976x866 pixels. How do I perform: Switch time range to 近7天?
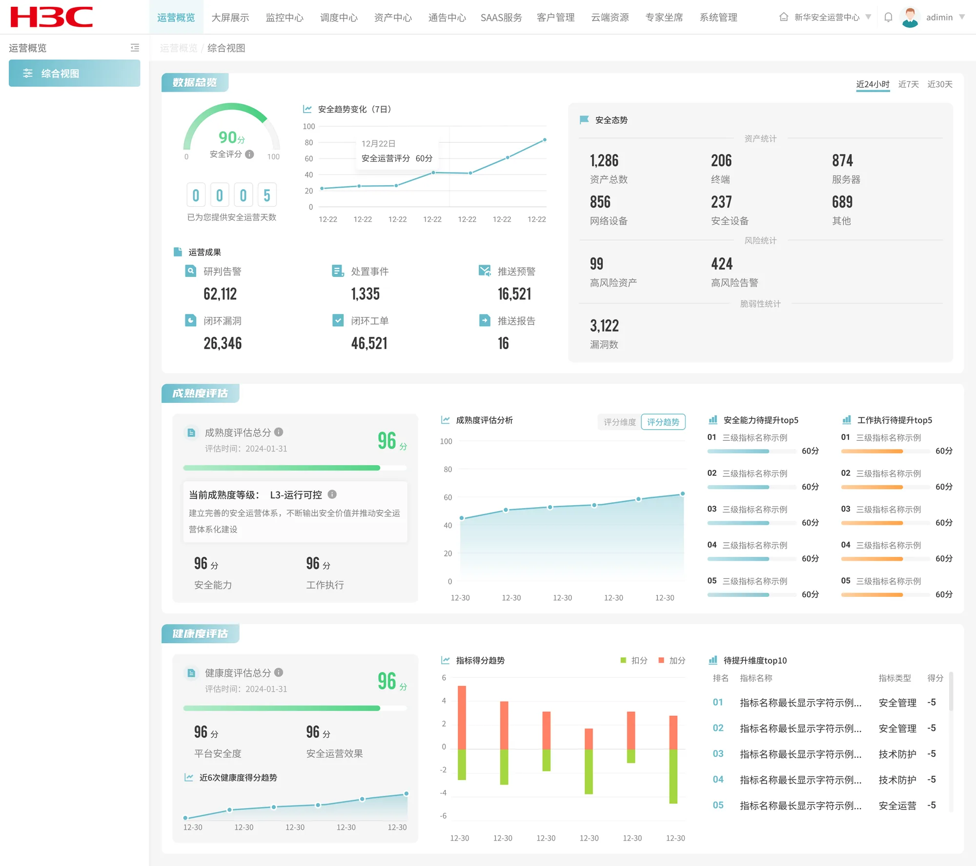point(908,84)
